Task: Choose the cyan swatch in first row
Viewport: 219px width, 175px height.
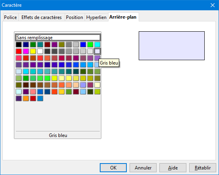Action: click(97, 44)
